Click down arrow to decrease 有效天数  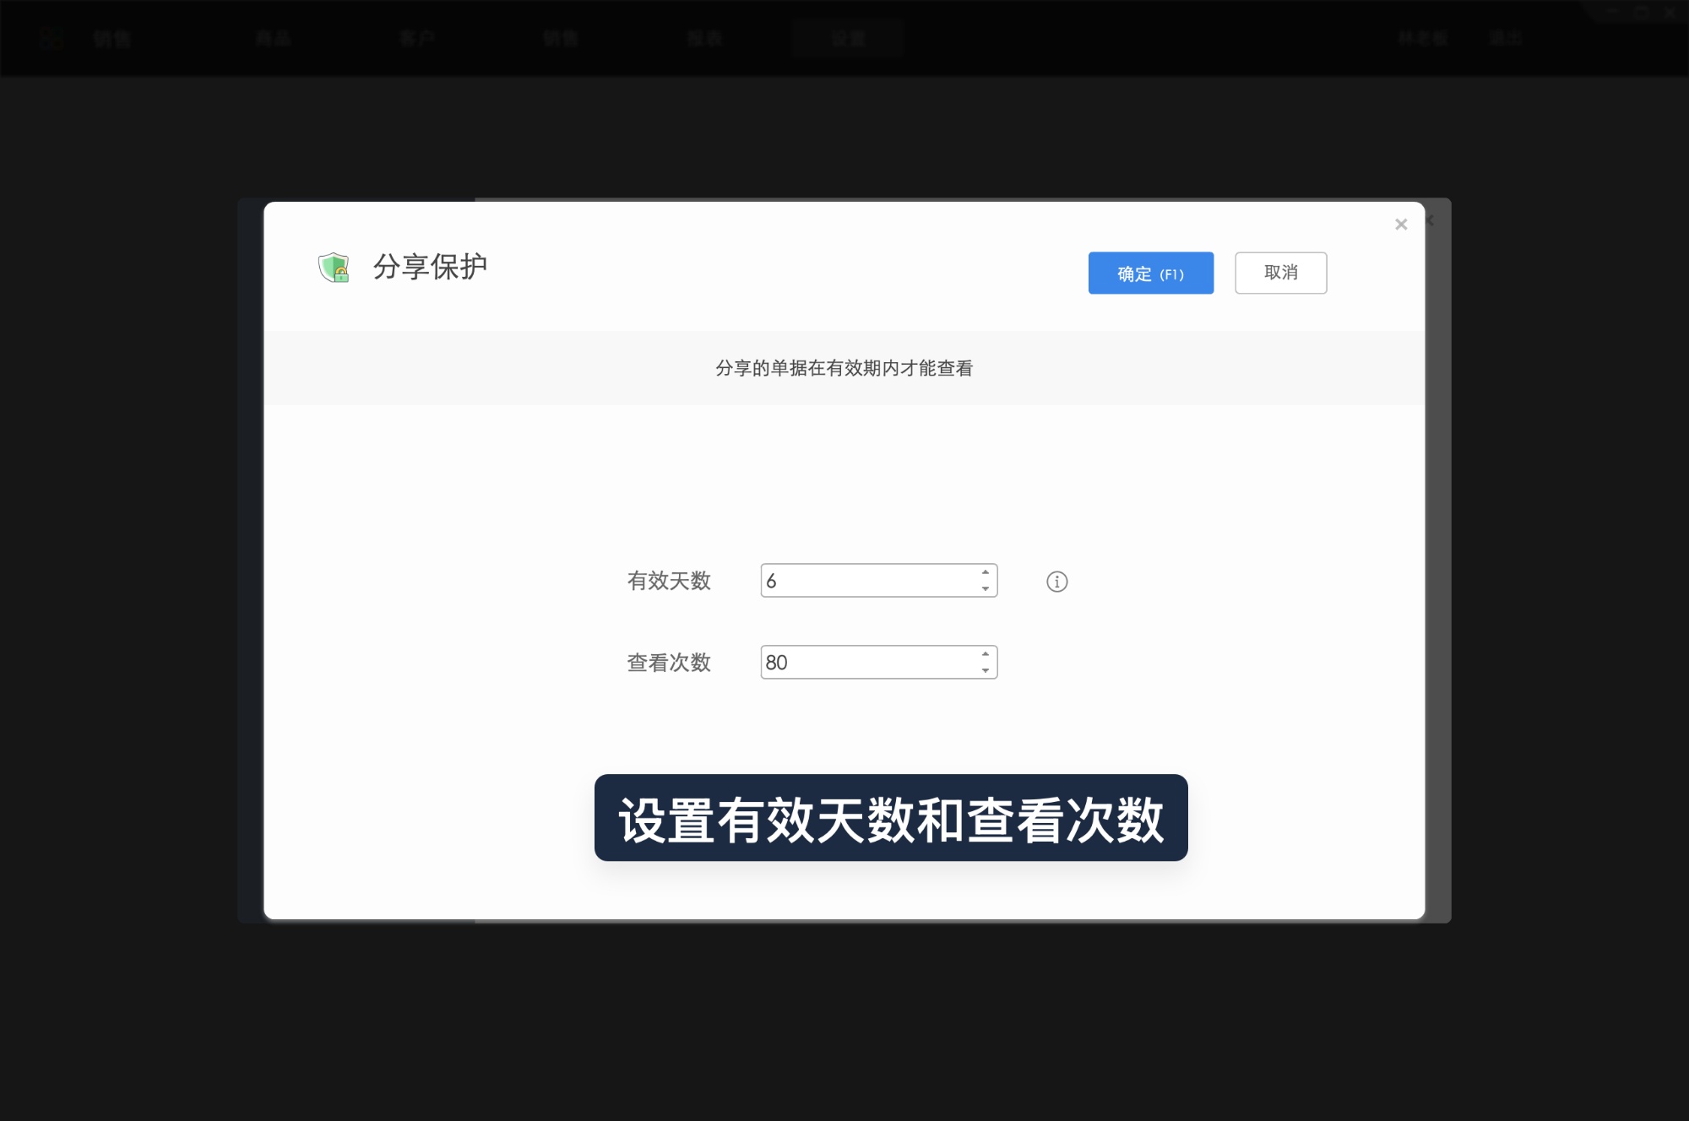(984, 590)
